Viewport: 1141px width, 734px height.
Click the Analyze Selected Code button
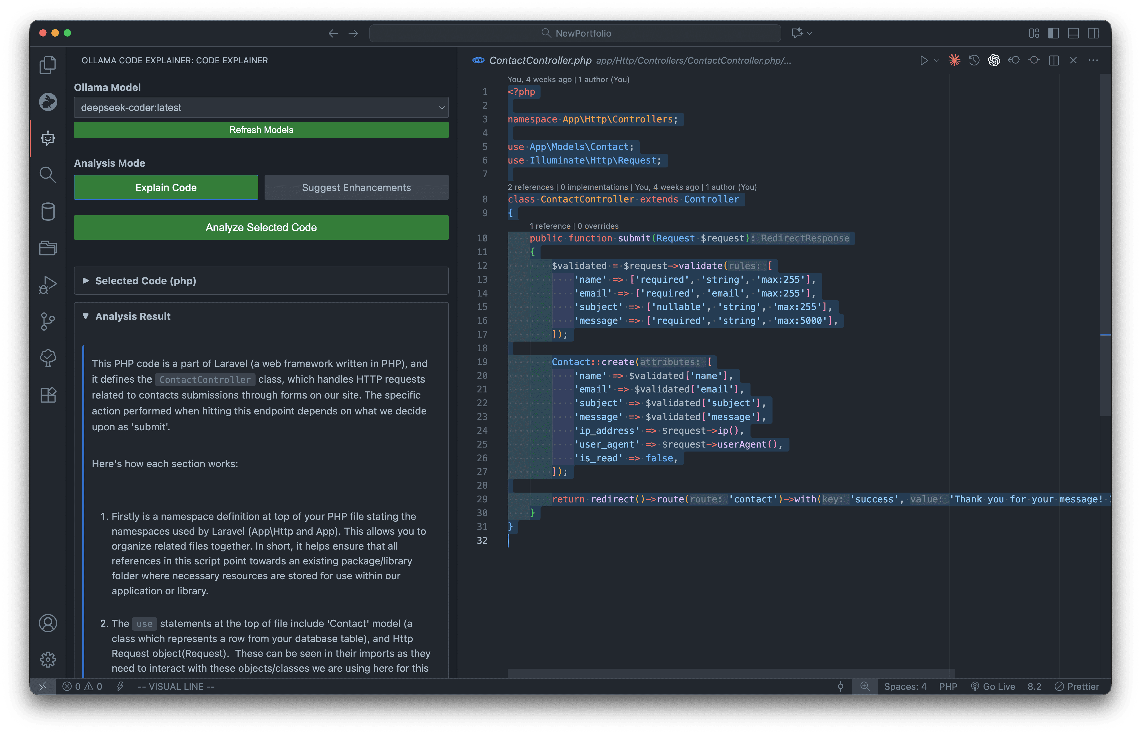click(261, 227)
